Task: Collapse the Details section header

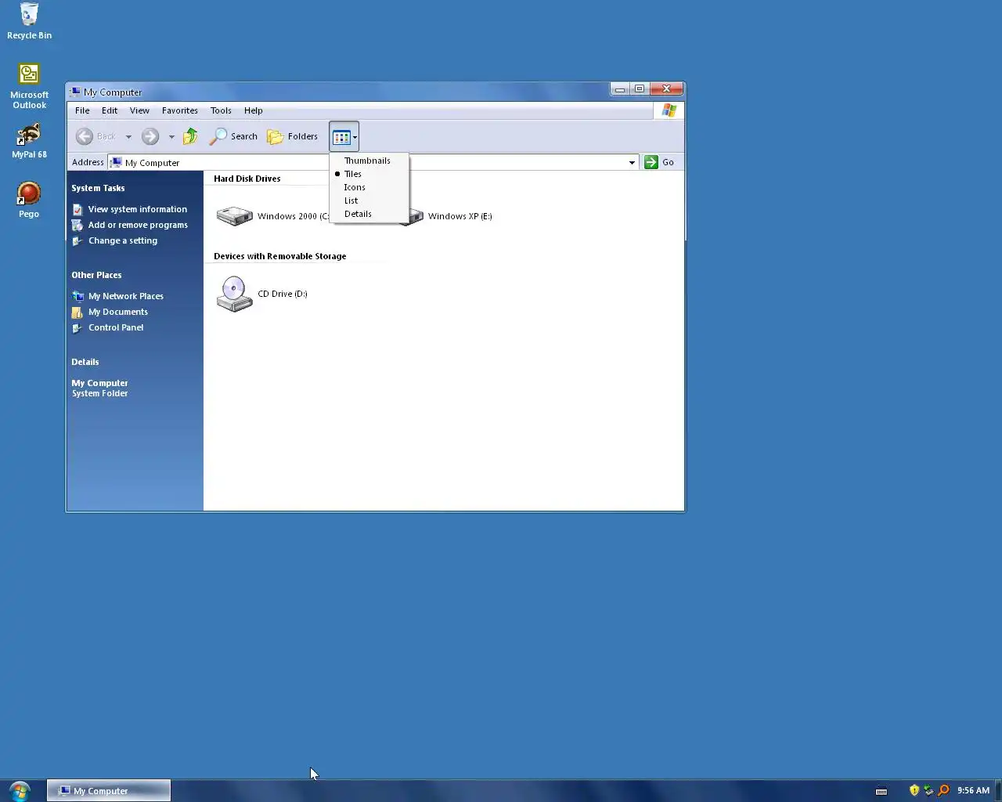Action: (x=85, y=362)
